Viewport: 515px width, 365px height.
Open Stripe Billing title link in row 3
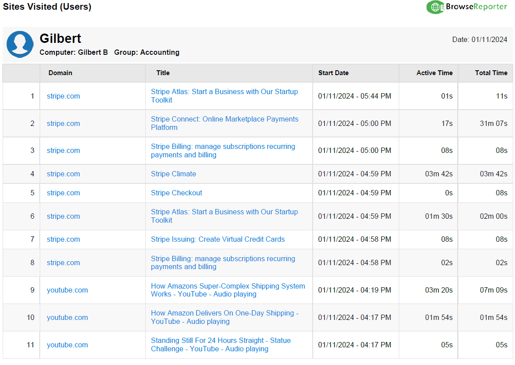click(x=223, y=151)
